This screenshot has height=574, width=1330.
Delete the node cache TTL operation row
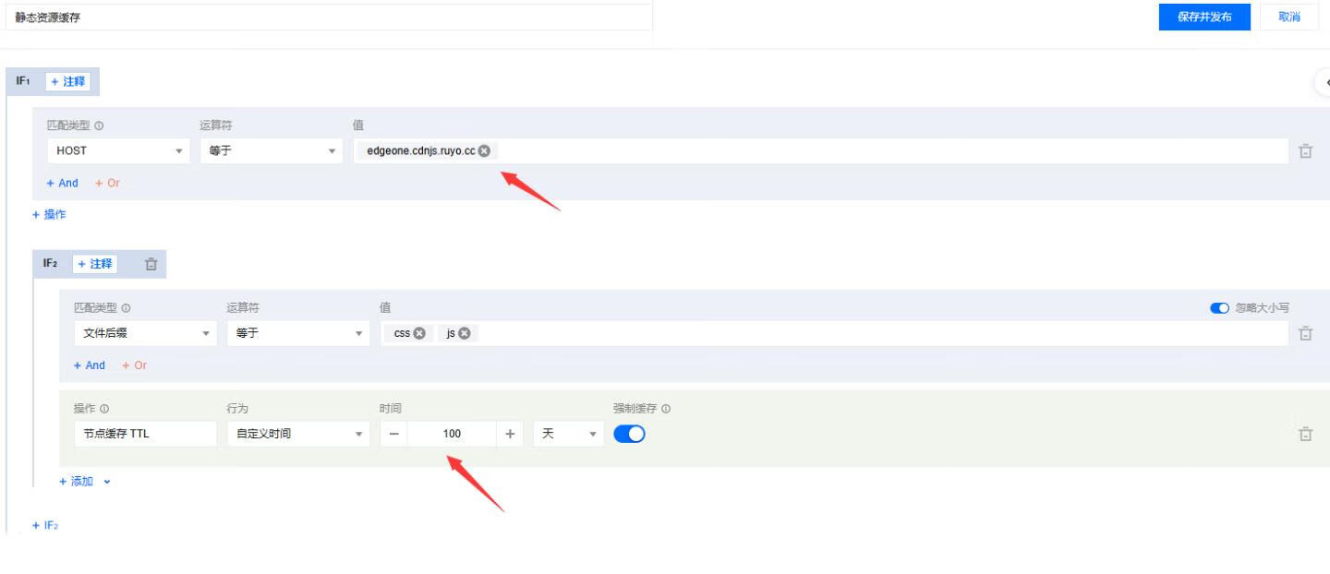tap(1305, 434)
